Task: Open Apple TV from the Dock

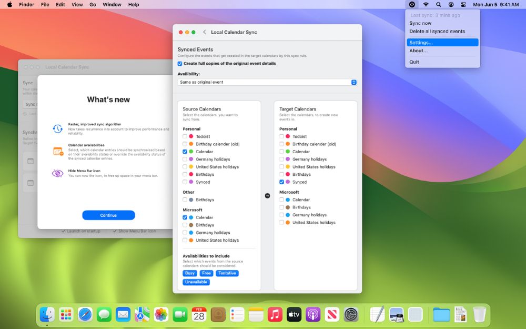Action: pyautogui.click(x=294, y=315)
